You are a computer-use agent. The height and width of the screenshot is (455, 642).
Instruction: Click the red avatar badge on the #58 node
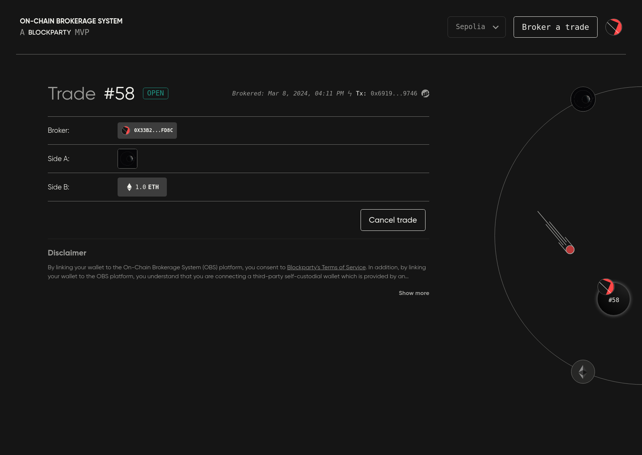606,287
